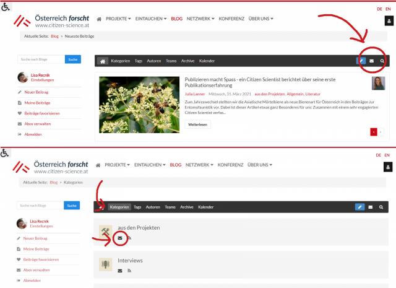Click the blue Suche button on Neueste Beiträge page

[73, 59]
